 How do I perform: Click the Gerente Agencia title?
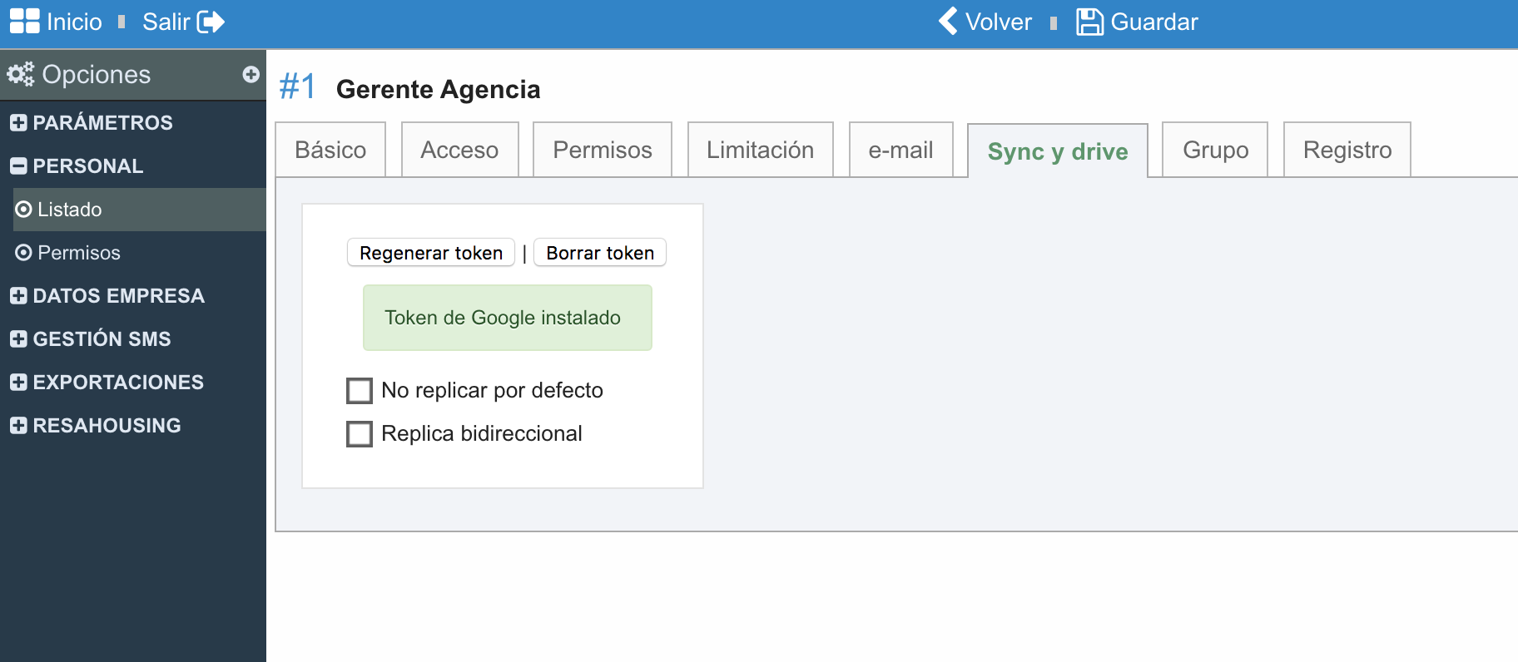pyautogui.click(x=439, y=89)
